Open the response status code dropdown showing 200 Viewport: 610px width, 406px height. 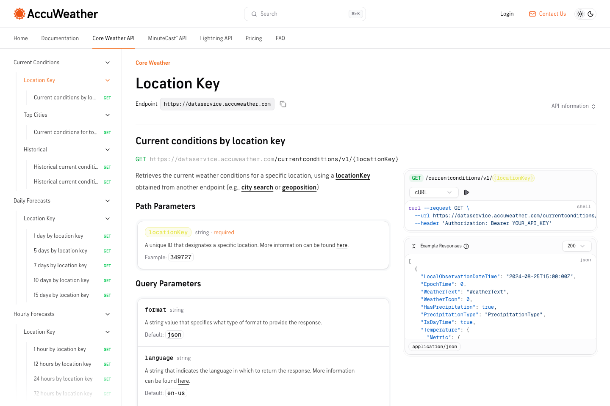click(577, 246)
